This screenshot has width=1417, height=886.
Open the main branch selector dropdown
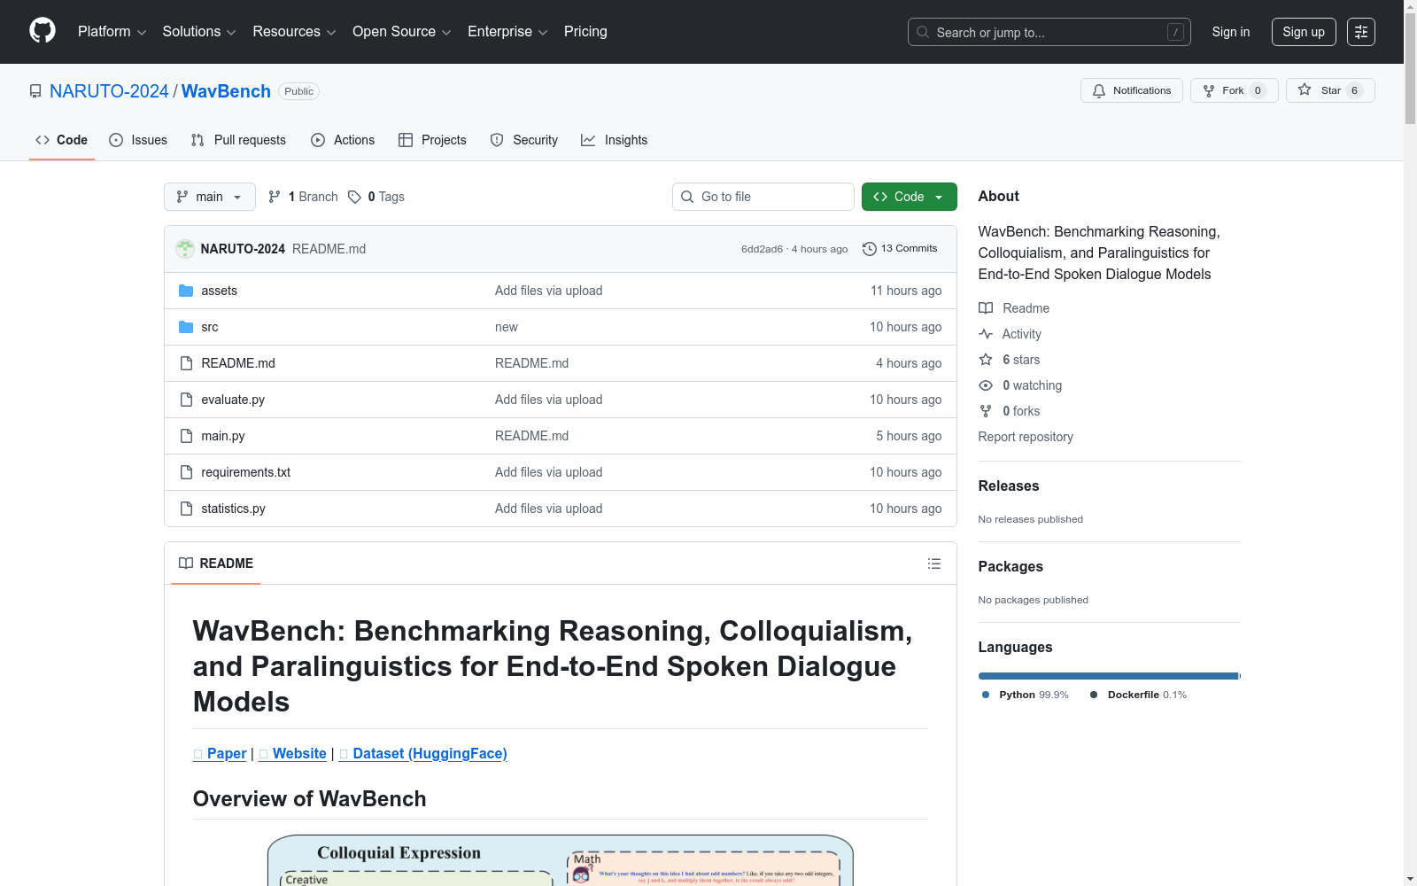click(210, 197)
